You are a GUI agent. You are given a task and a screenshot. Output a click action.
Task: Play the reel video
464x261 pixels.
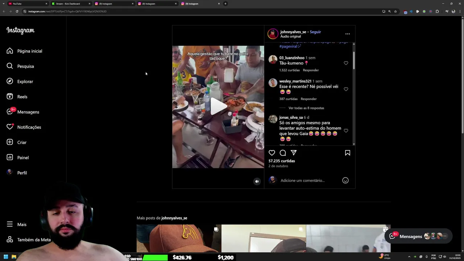click(x=218, y=106)
